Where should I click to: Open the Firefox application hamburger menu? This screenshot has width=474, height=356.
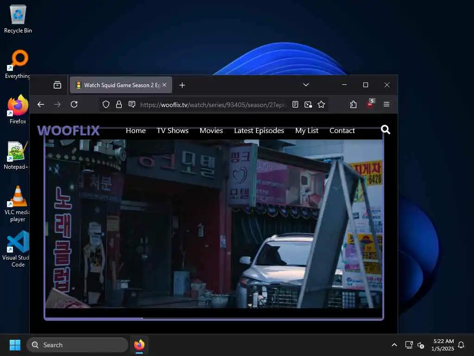click(387, 104)
